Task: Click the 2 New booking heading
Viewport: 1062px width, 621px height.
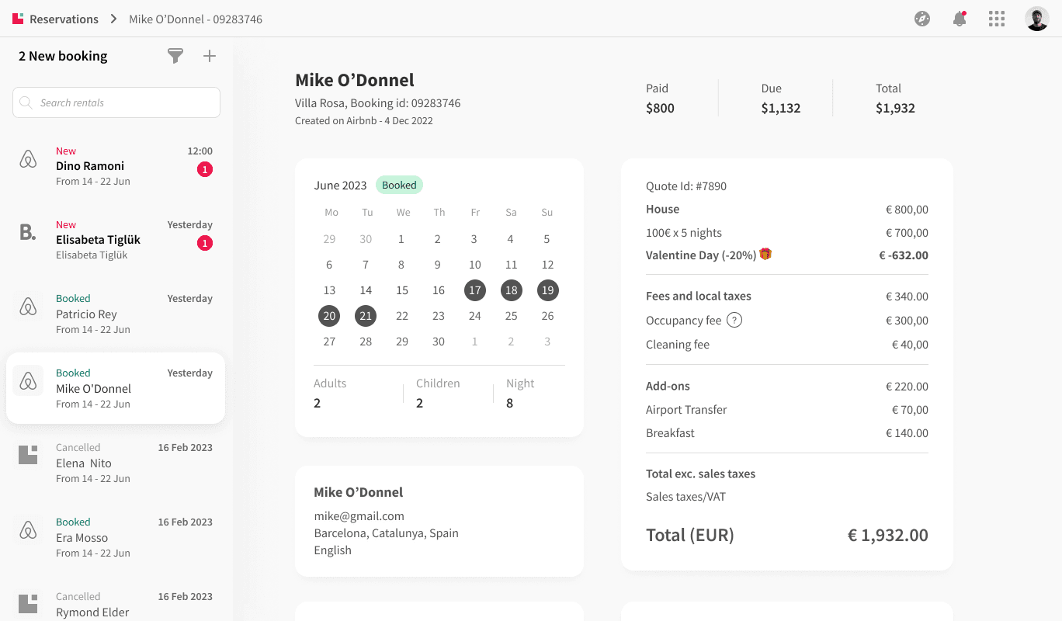Action: [63, 56]
